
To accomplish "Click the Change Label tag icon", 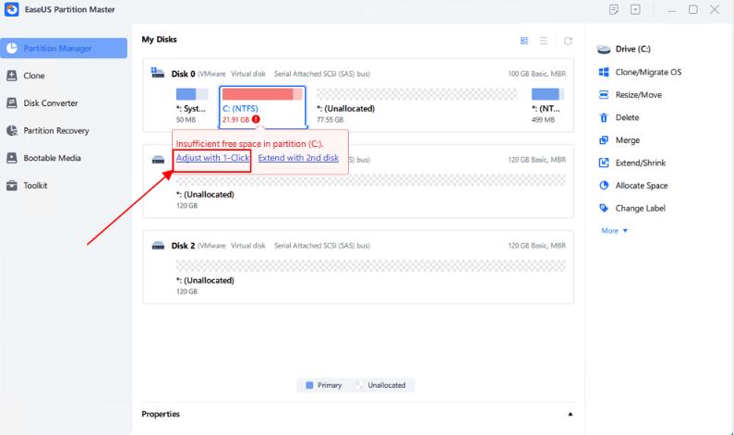I will click(x=604, y=208).
